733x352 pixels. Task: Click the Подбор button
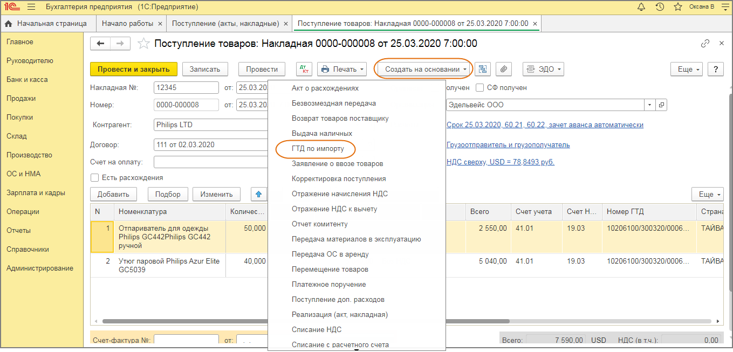click(x=168, y=194)
